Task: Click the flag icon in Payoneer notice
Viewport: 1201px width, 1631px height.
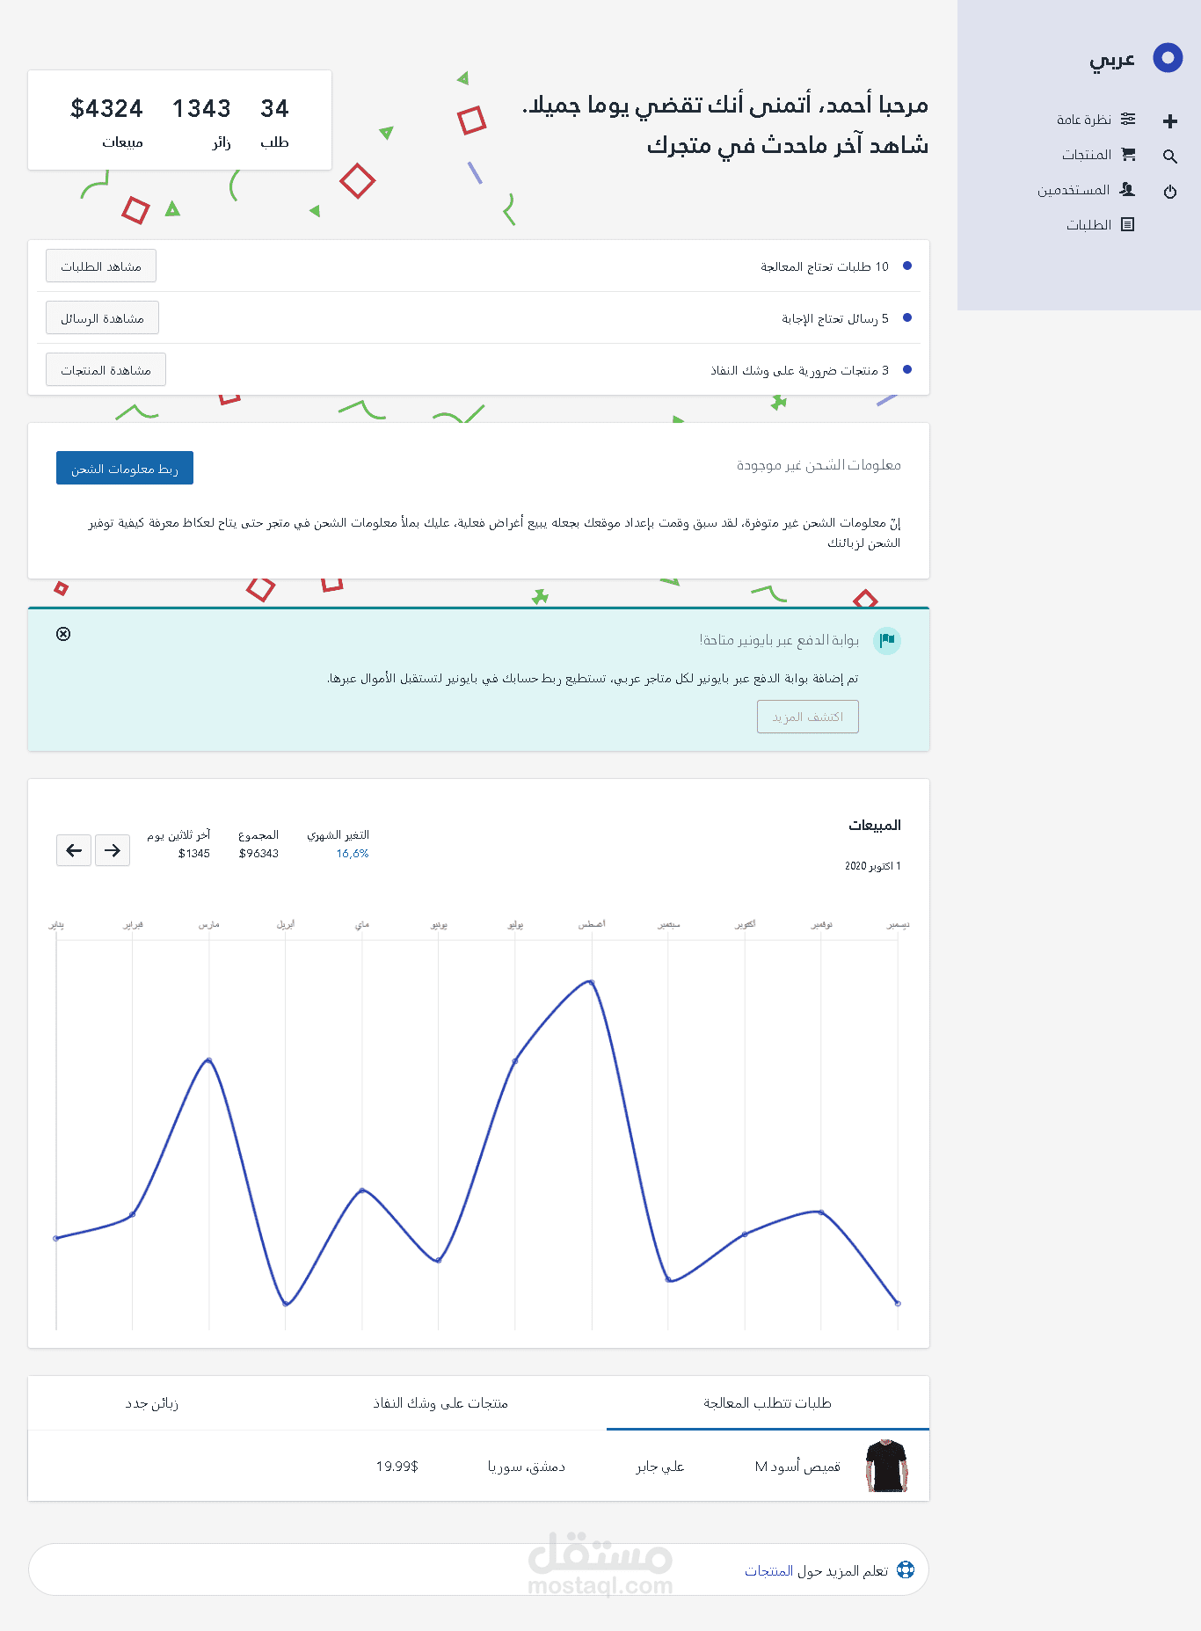Action: coord(887,640)
